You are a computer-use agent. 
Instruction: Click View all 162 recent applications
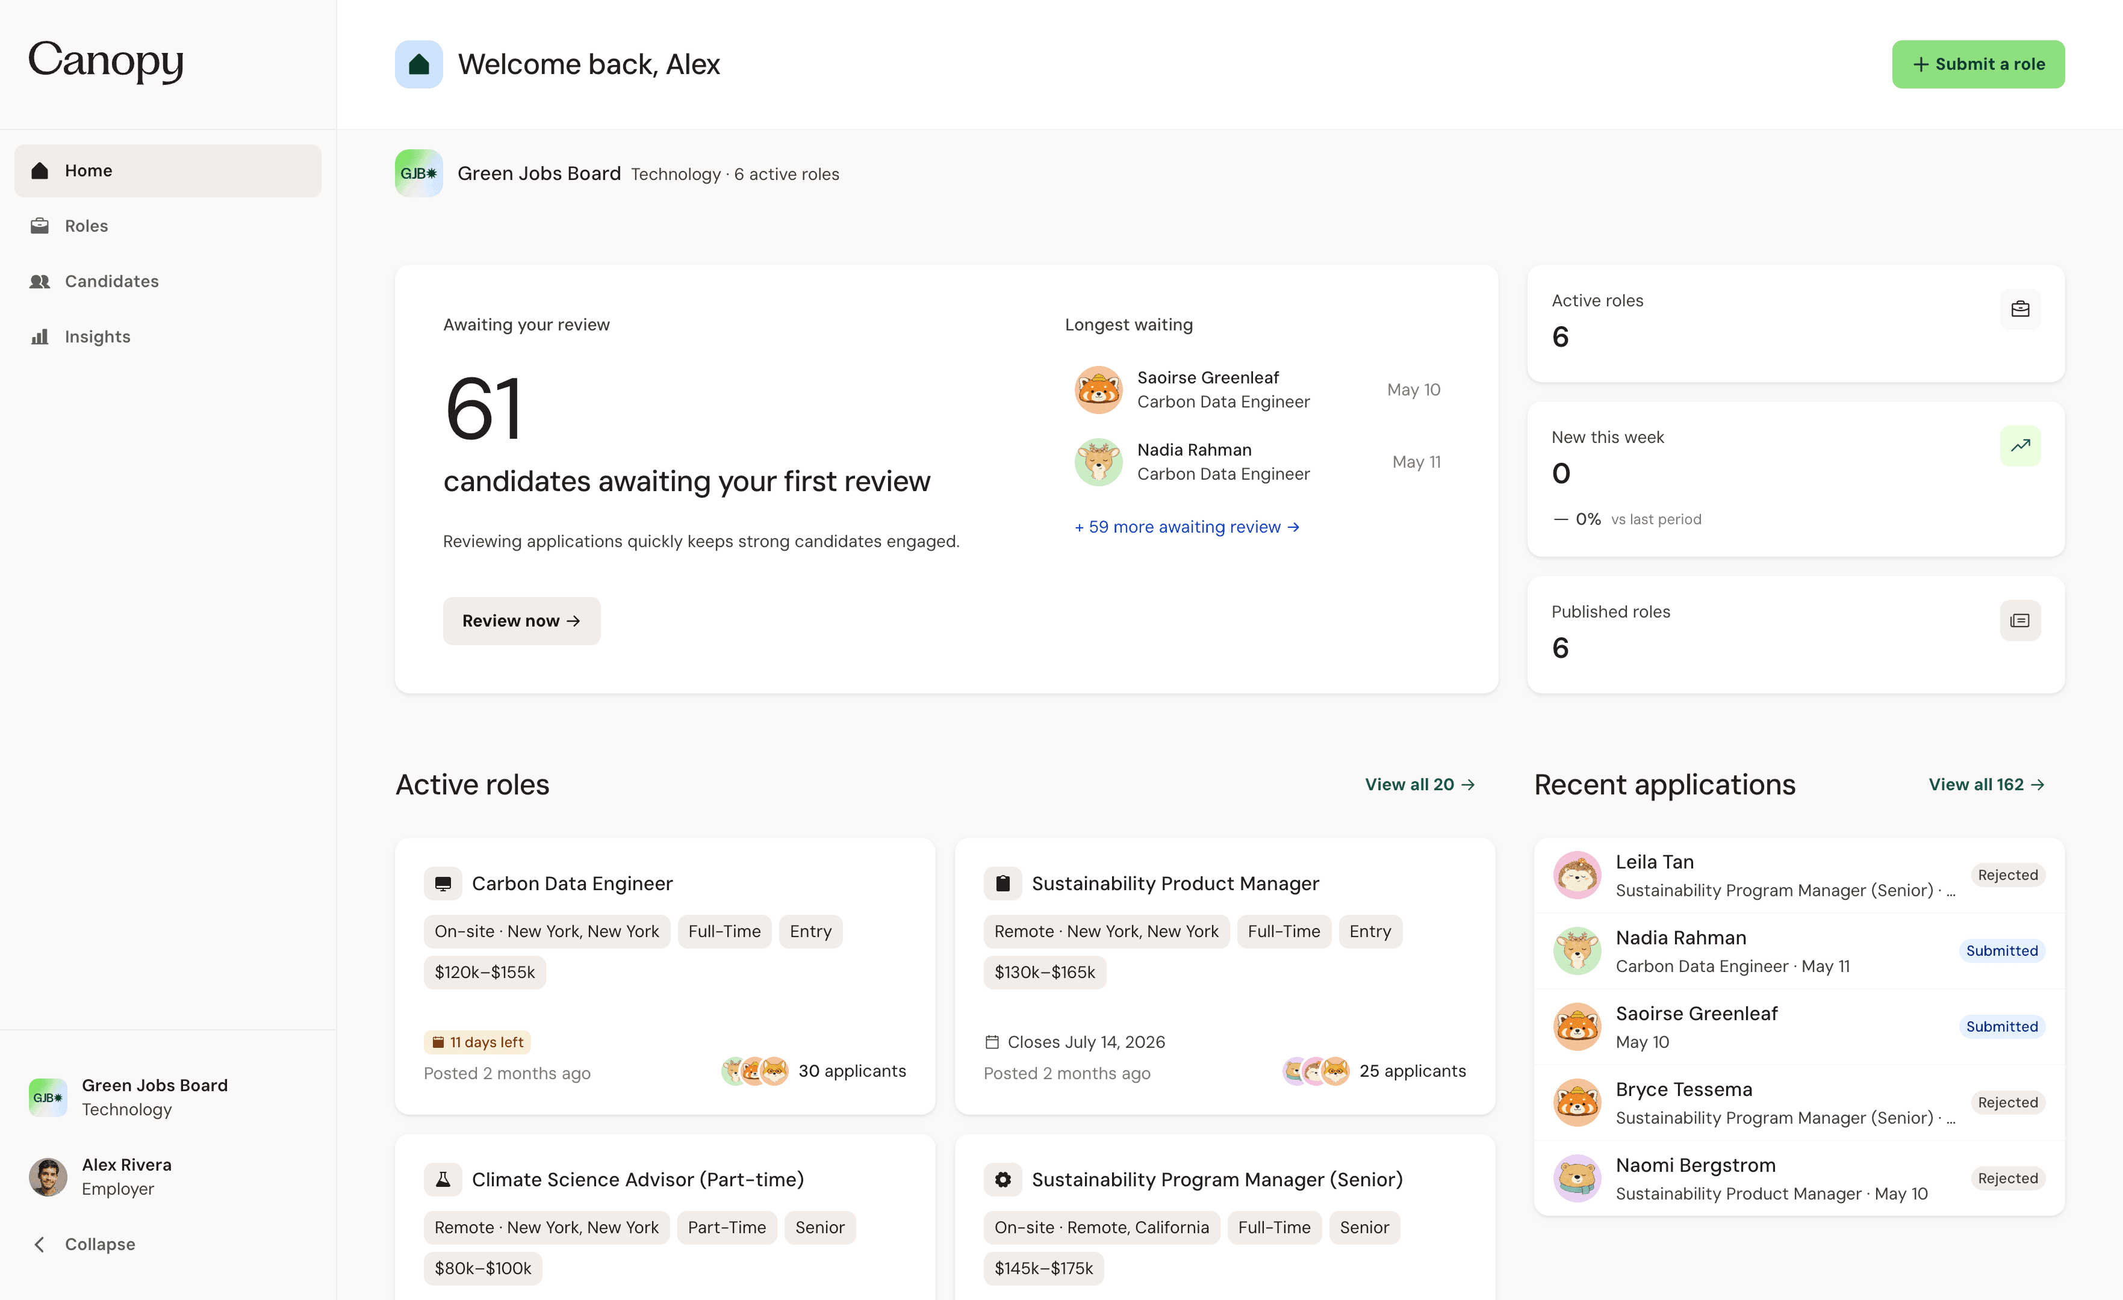pos(1987,785)
